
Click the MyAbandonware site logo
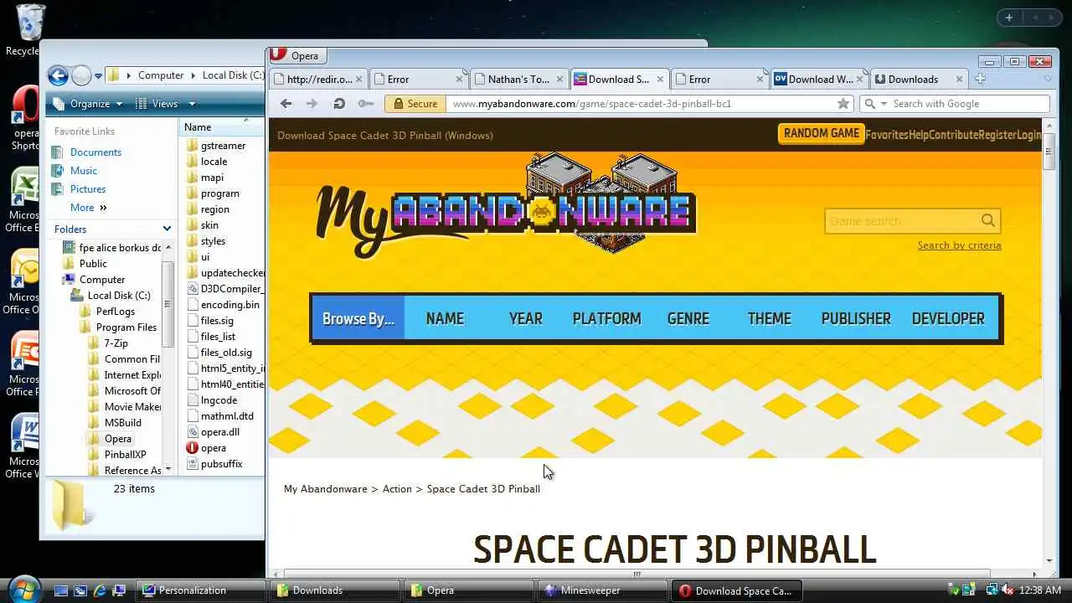click(506, 205)
